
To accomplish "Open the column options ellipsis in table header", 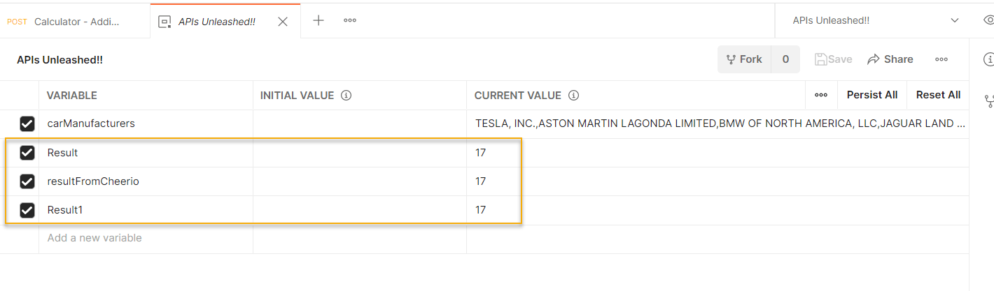I will click(x=821, y=95).
